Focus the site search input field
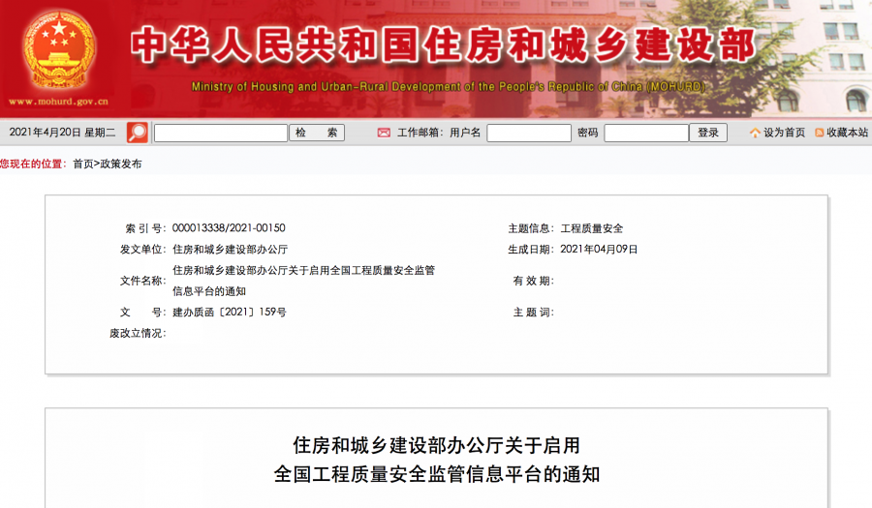Image resolution: width=872 pixels, height=508 pixels. [221, 133]
